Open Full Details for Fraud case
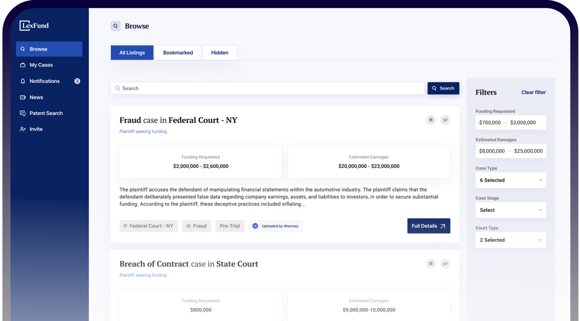The width and height of the screenshot is (580, 321). pos(428,226)
